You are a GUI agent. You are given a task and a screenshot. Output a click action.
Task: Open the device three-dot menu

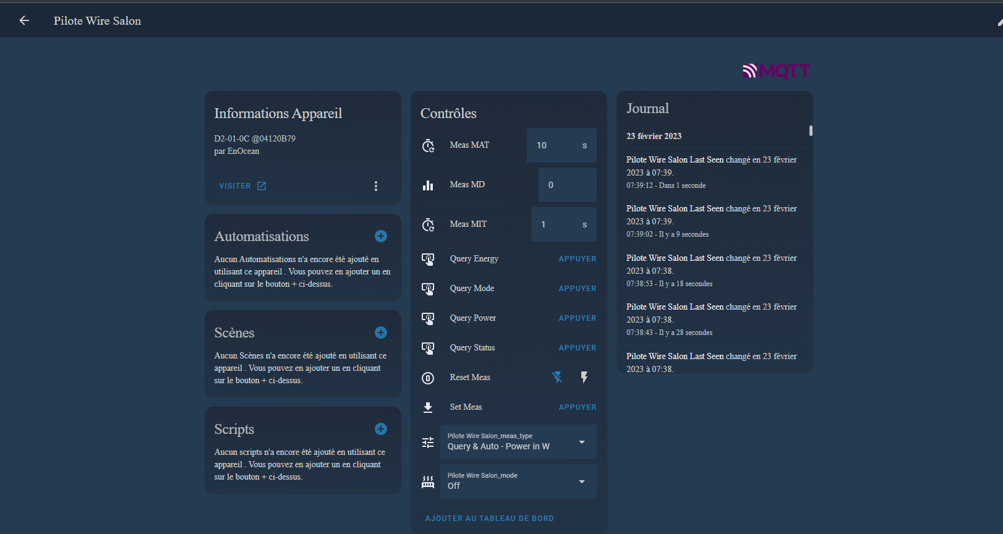coord(375,186)
